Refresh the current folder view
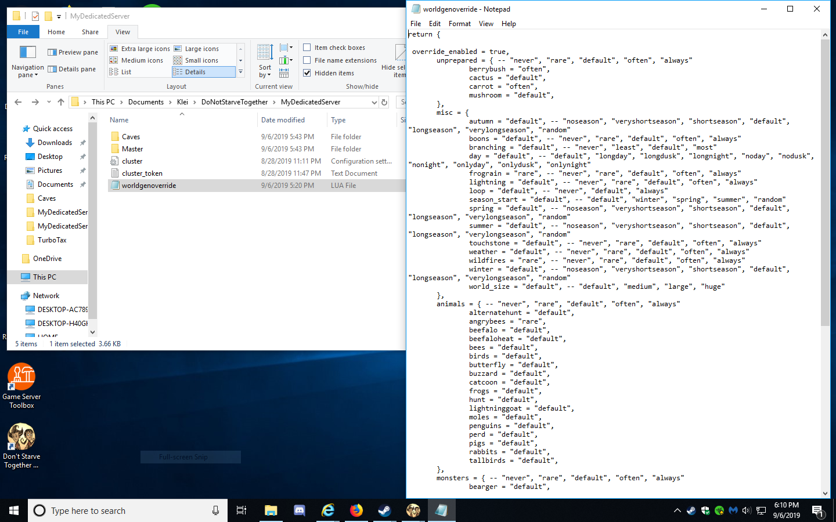Image resolution: width=836 pixels, height=522 pixels. click(384, 102)
